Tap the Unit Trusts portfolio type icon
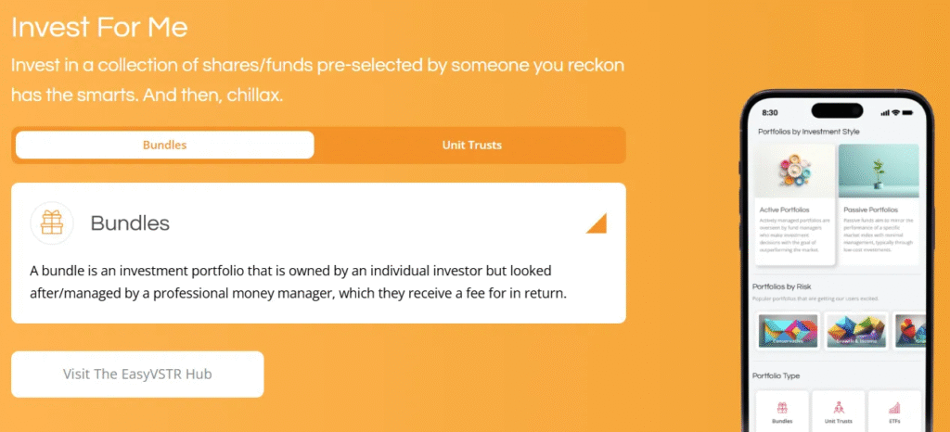 838,410
